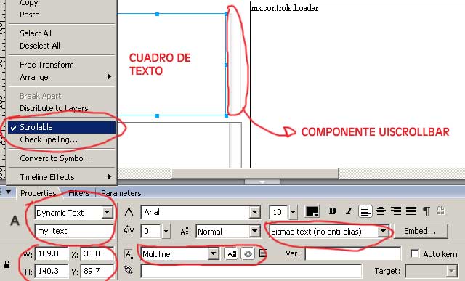465x281 pixels.
Task: Click the W width field 189.8
Action: tap(52, 253)
